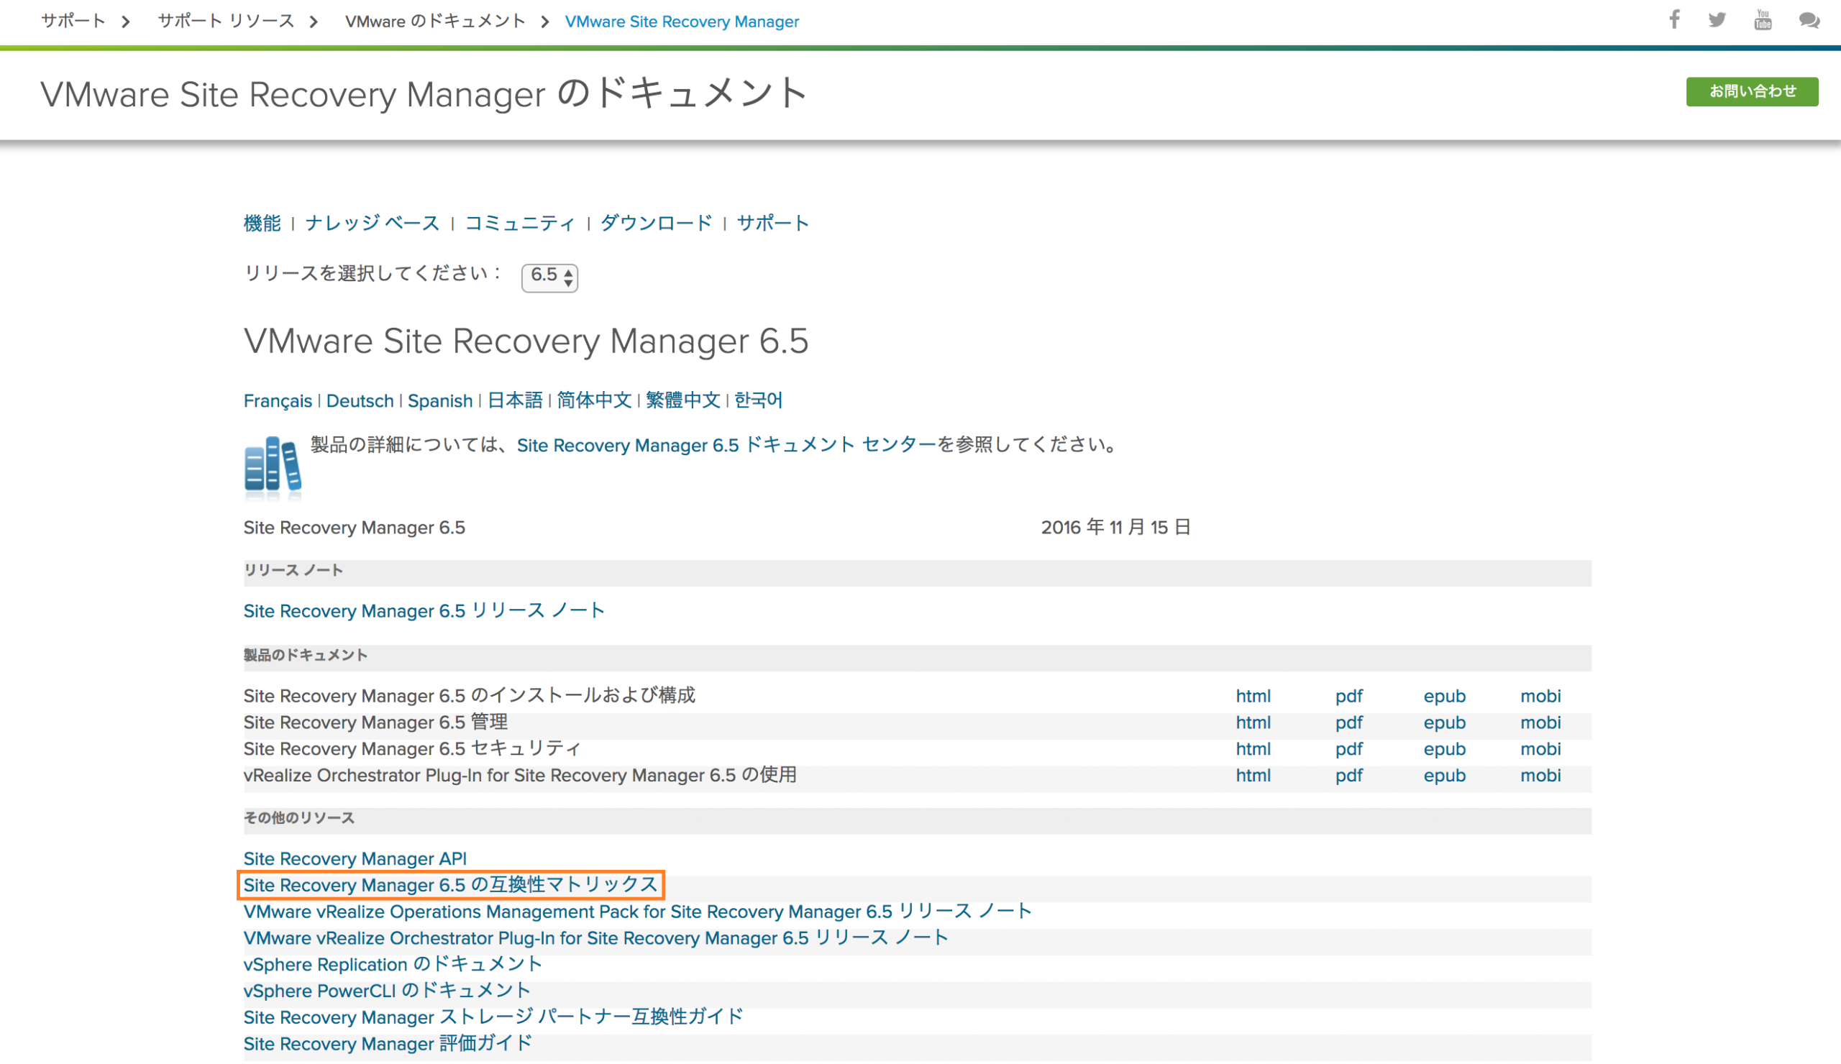Open Site Recovery Manager 6.5 リリース ノート link
Viewport: 1841px width, 1064px height.
tap(424, 610)
